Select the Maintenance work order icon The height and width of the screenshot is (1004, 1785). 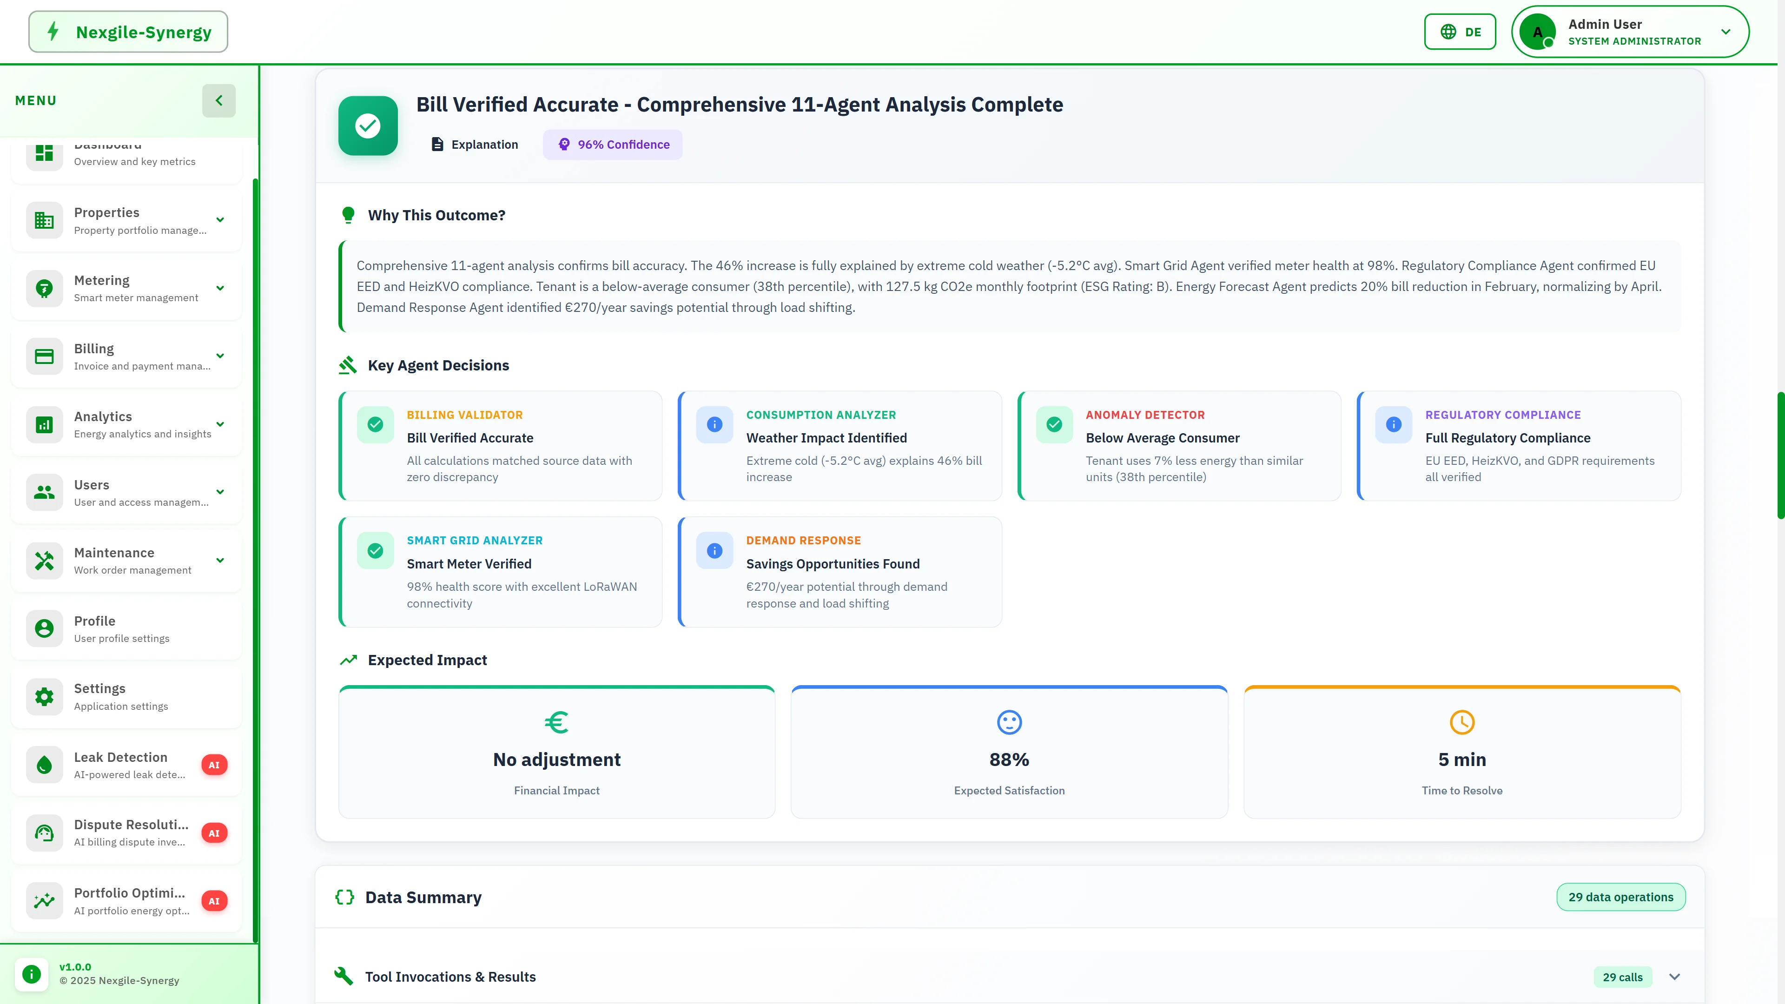click(x=44, y=560)
